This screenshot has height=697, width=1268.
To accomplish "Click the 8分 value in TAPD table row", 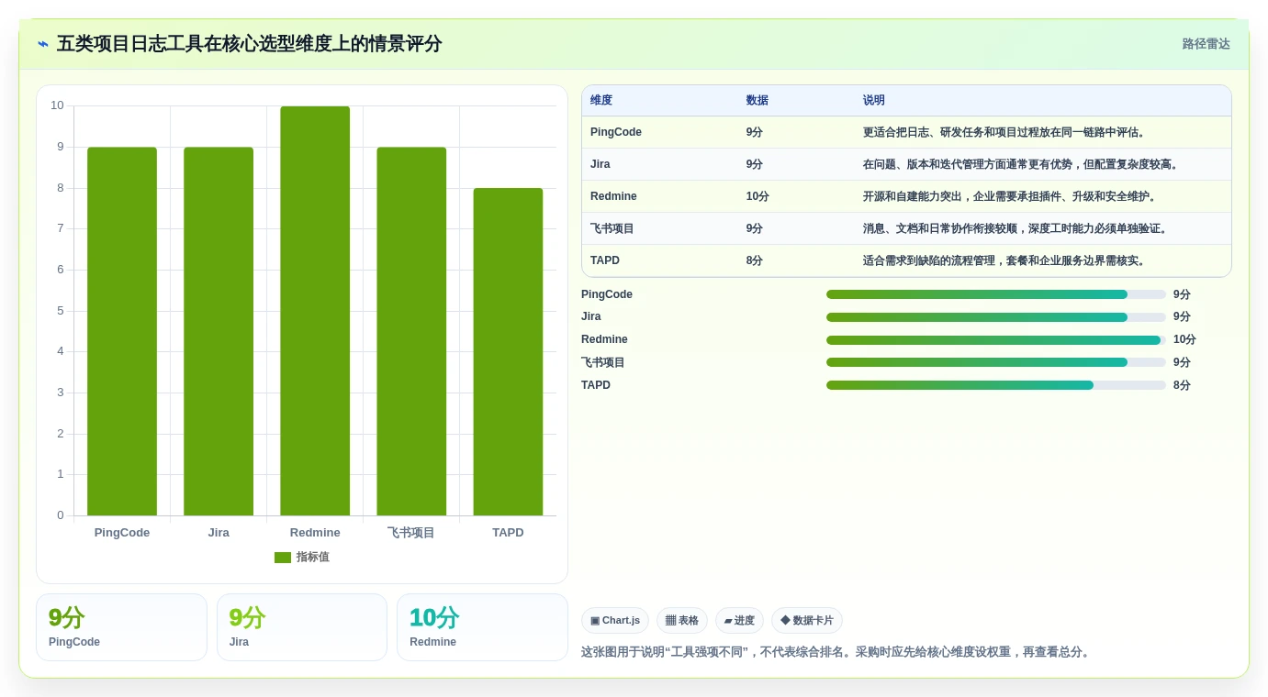I will pos(755,260).
